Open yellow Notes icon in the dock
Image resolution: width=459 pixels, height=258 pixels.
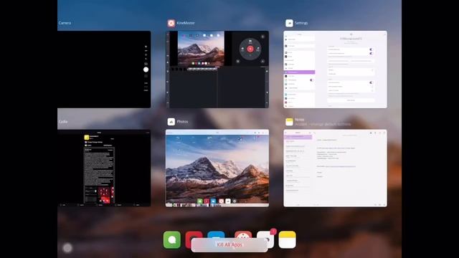tap(287, 240)
